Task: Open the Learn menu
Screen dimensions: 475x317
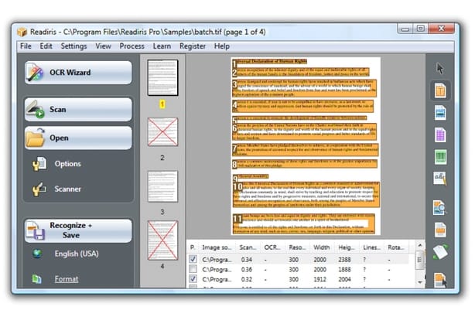Action: pyautogui.click(x=162, y=46)
